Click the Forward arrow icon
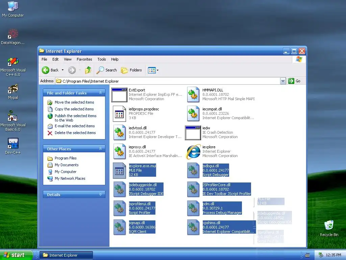 (72, 70)
